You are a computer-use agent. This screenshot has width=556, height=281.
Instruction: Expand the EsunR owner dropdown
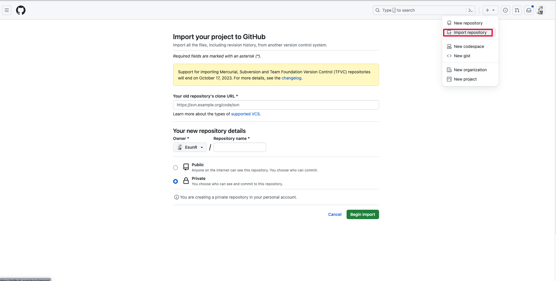(x=190, y=147)
